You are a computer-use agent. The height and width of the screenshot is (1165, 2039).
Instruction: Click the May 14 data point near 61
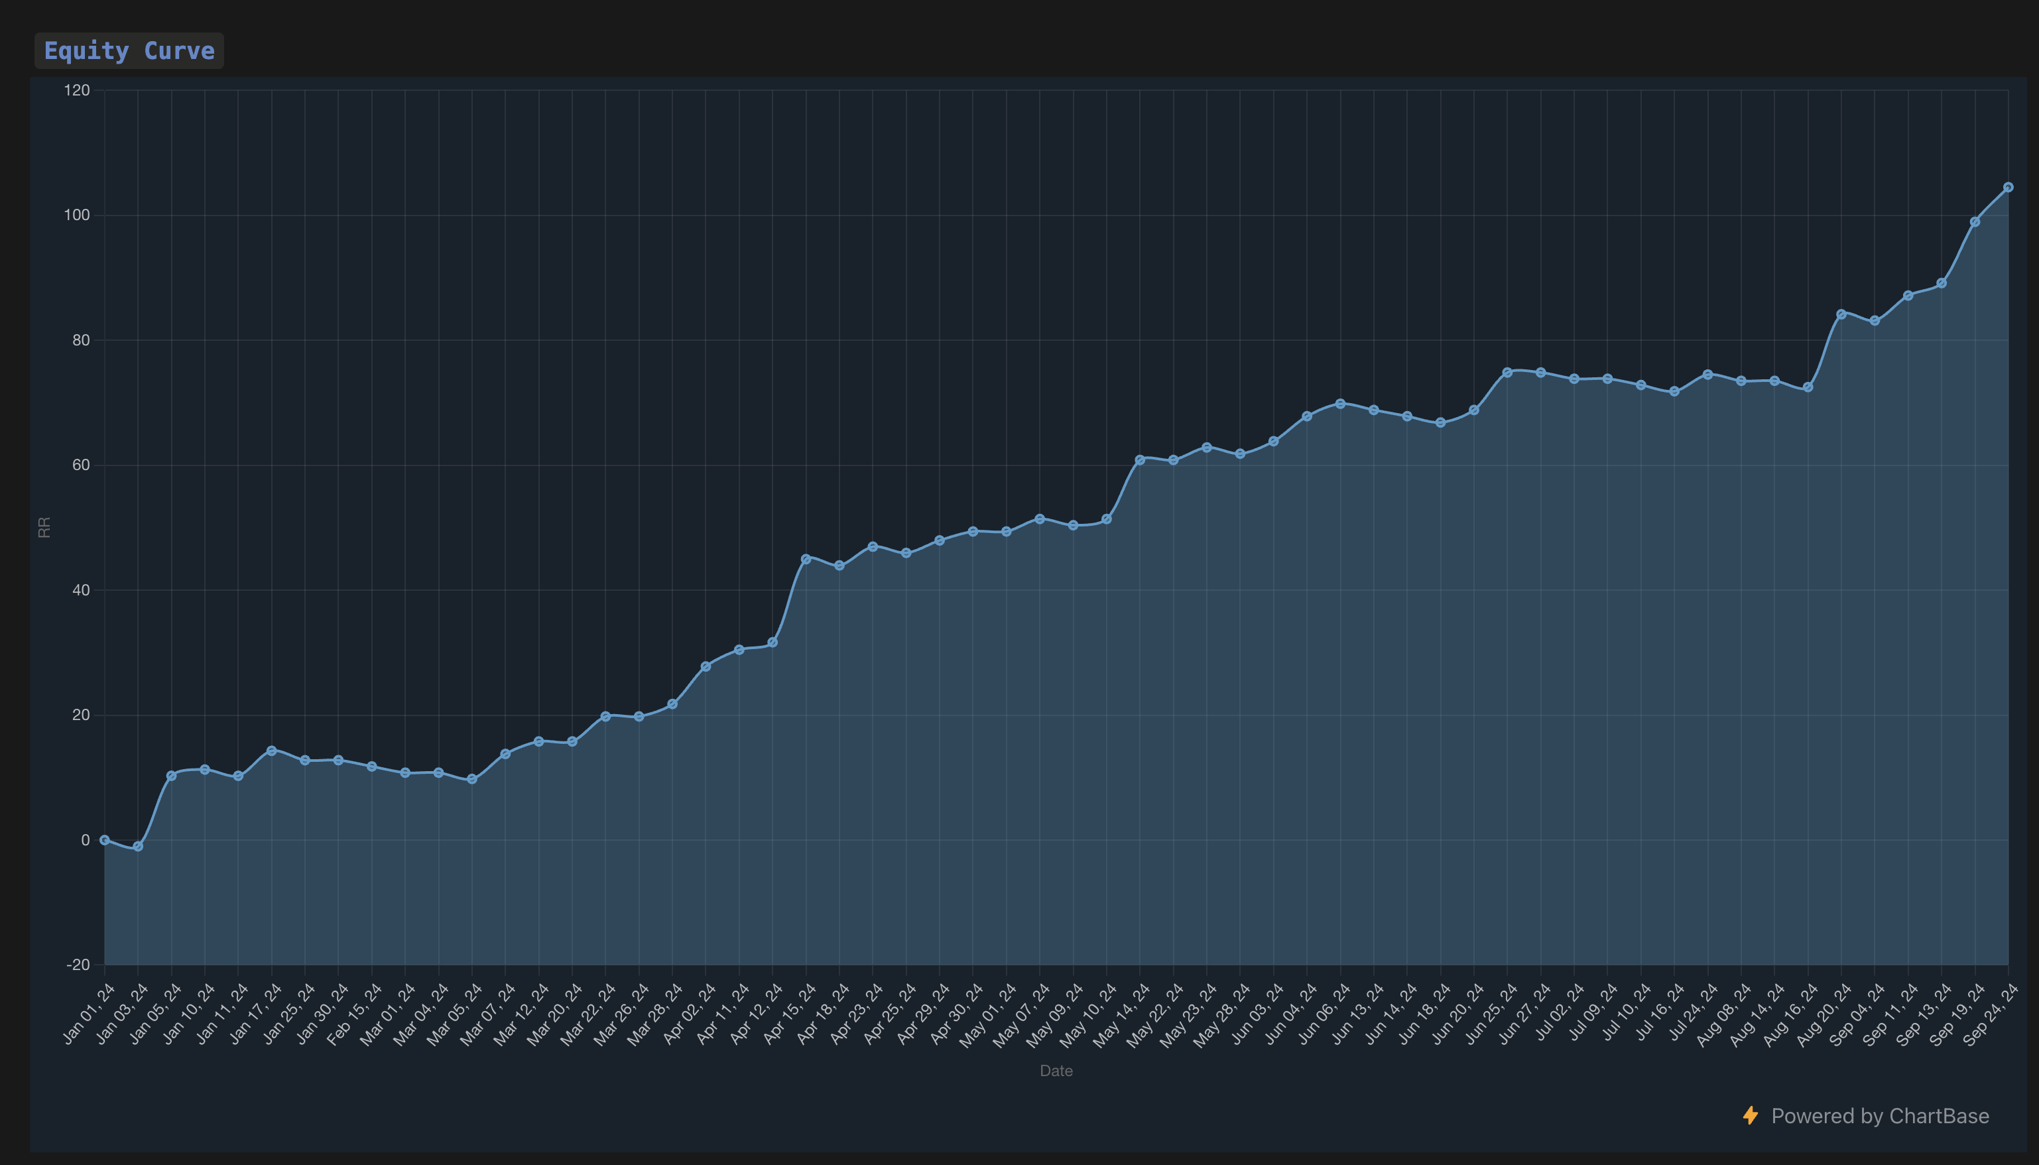tap(1140, 460)
